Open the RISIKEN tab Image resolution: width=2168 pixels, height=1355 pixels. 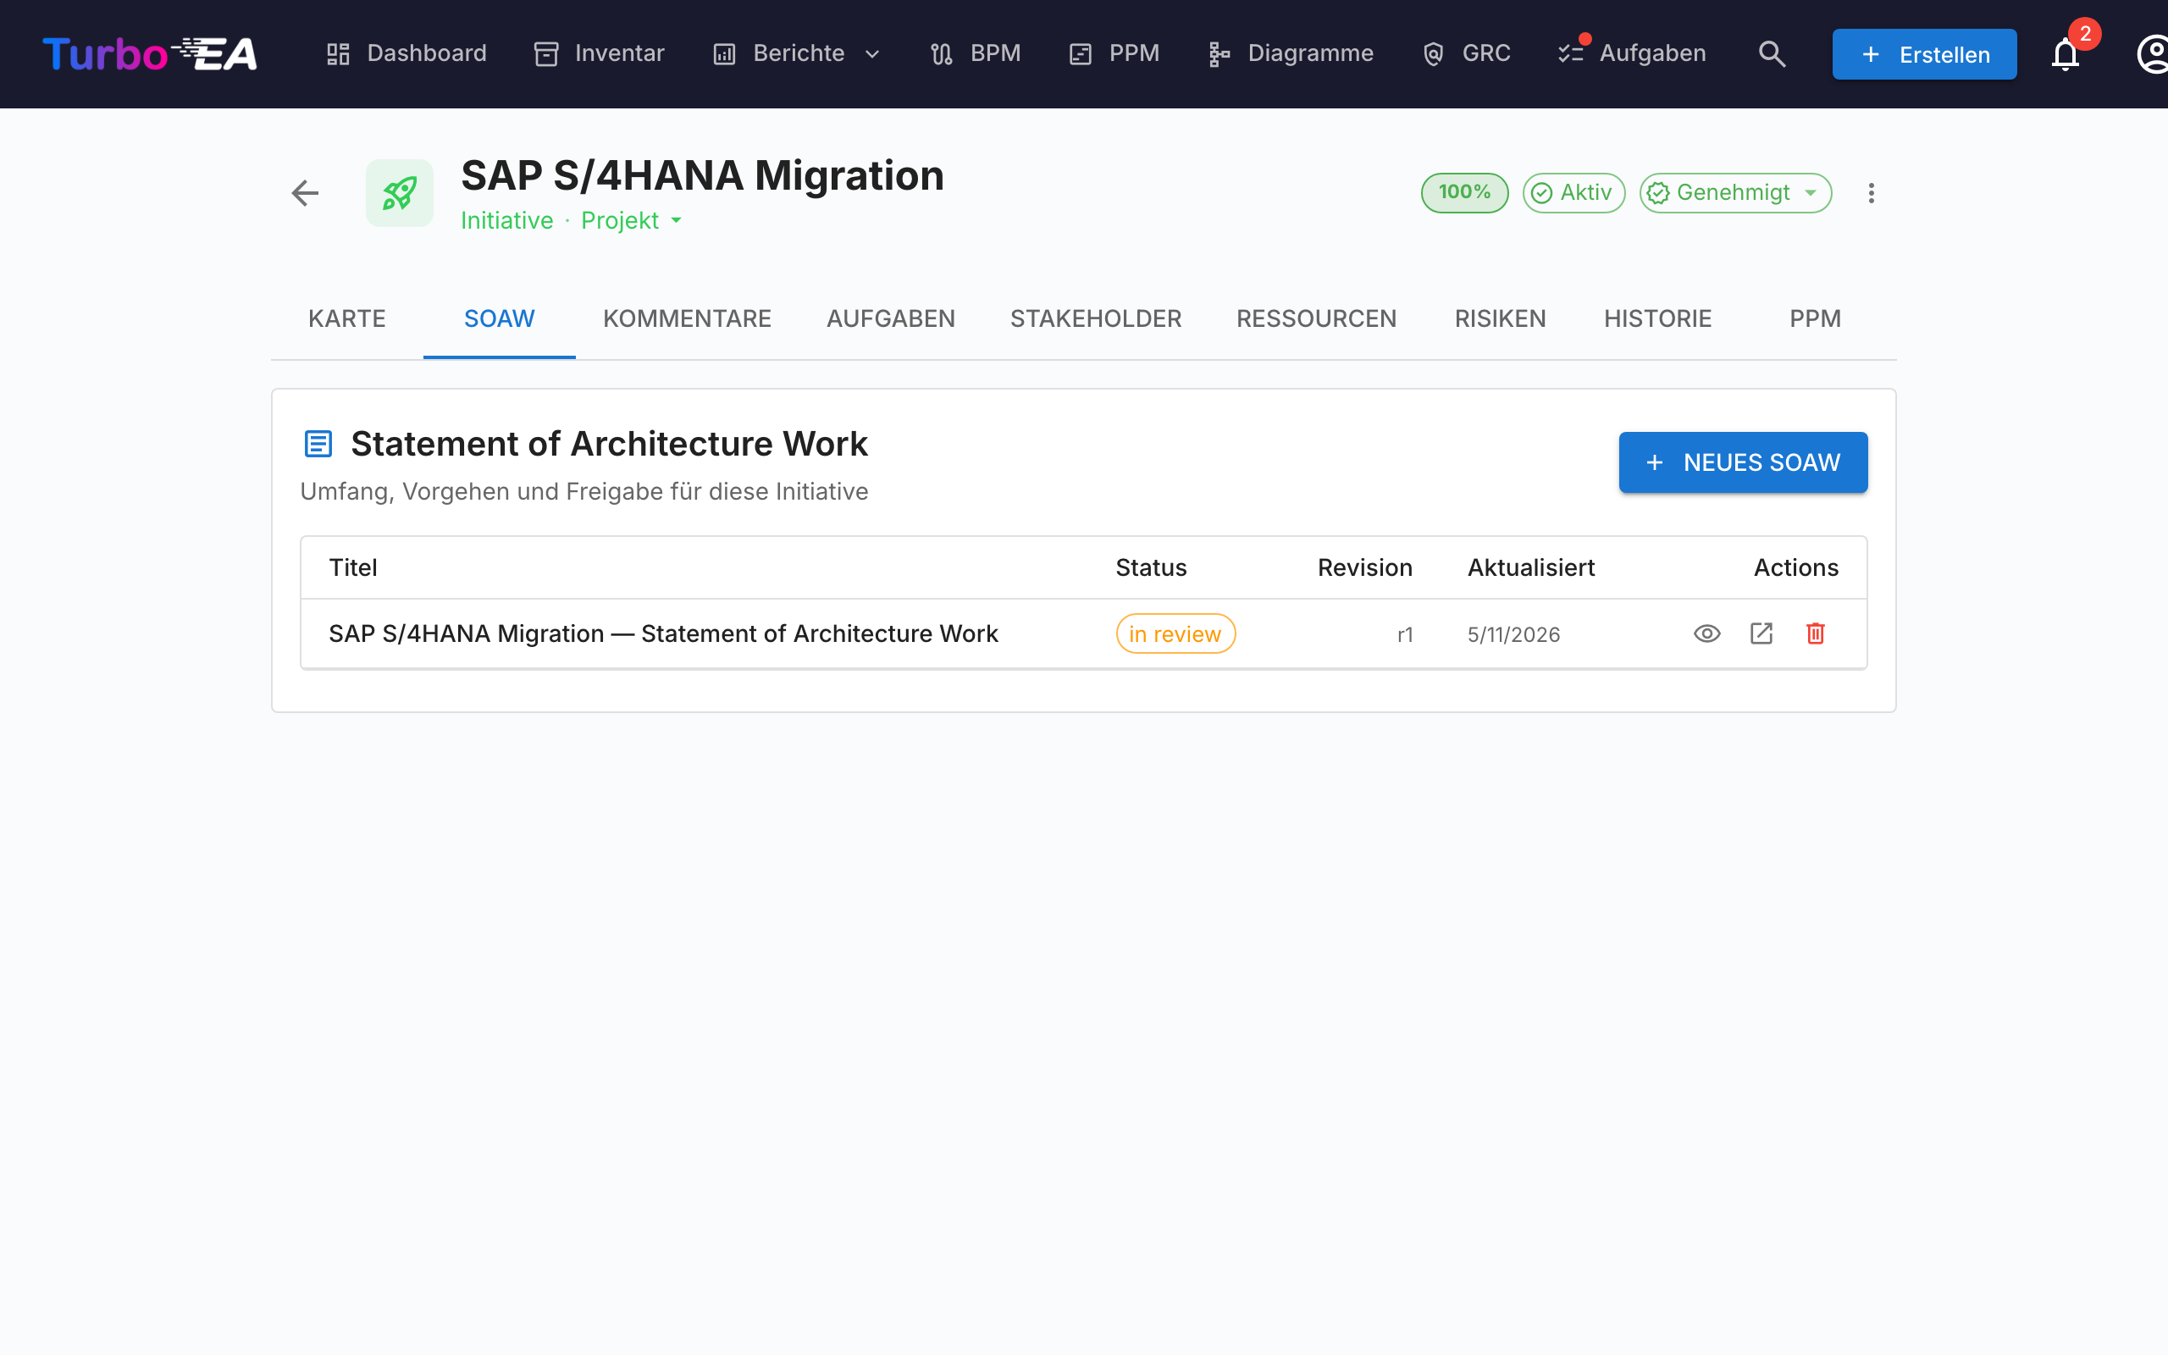click(1500, 319)
